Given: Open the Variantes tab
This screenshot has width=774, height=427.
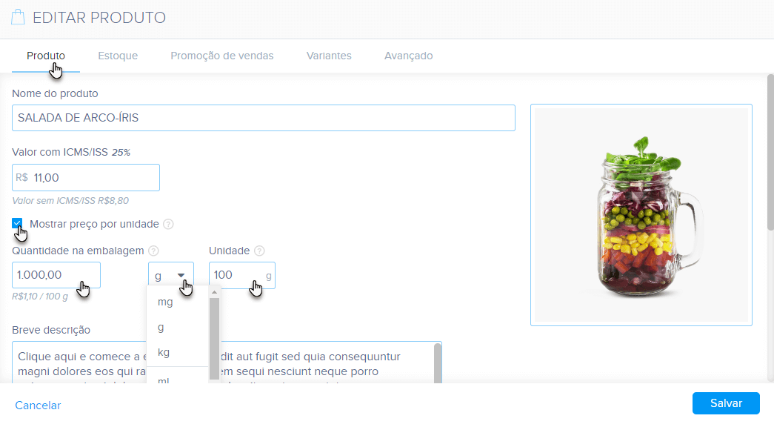Looking at the screenshot, I should tap(329, 56).
